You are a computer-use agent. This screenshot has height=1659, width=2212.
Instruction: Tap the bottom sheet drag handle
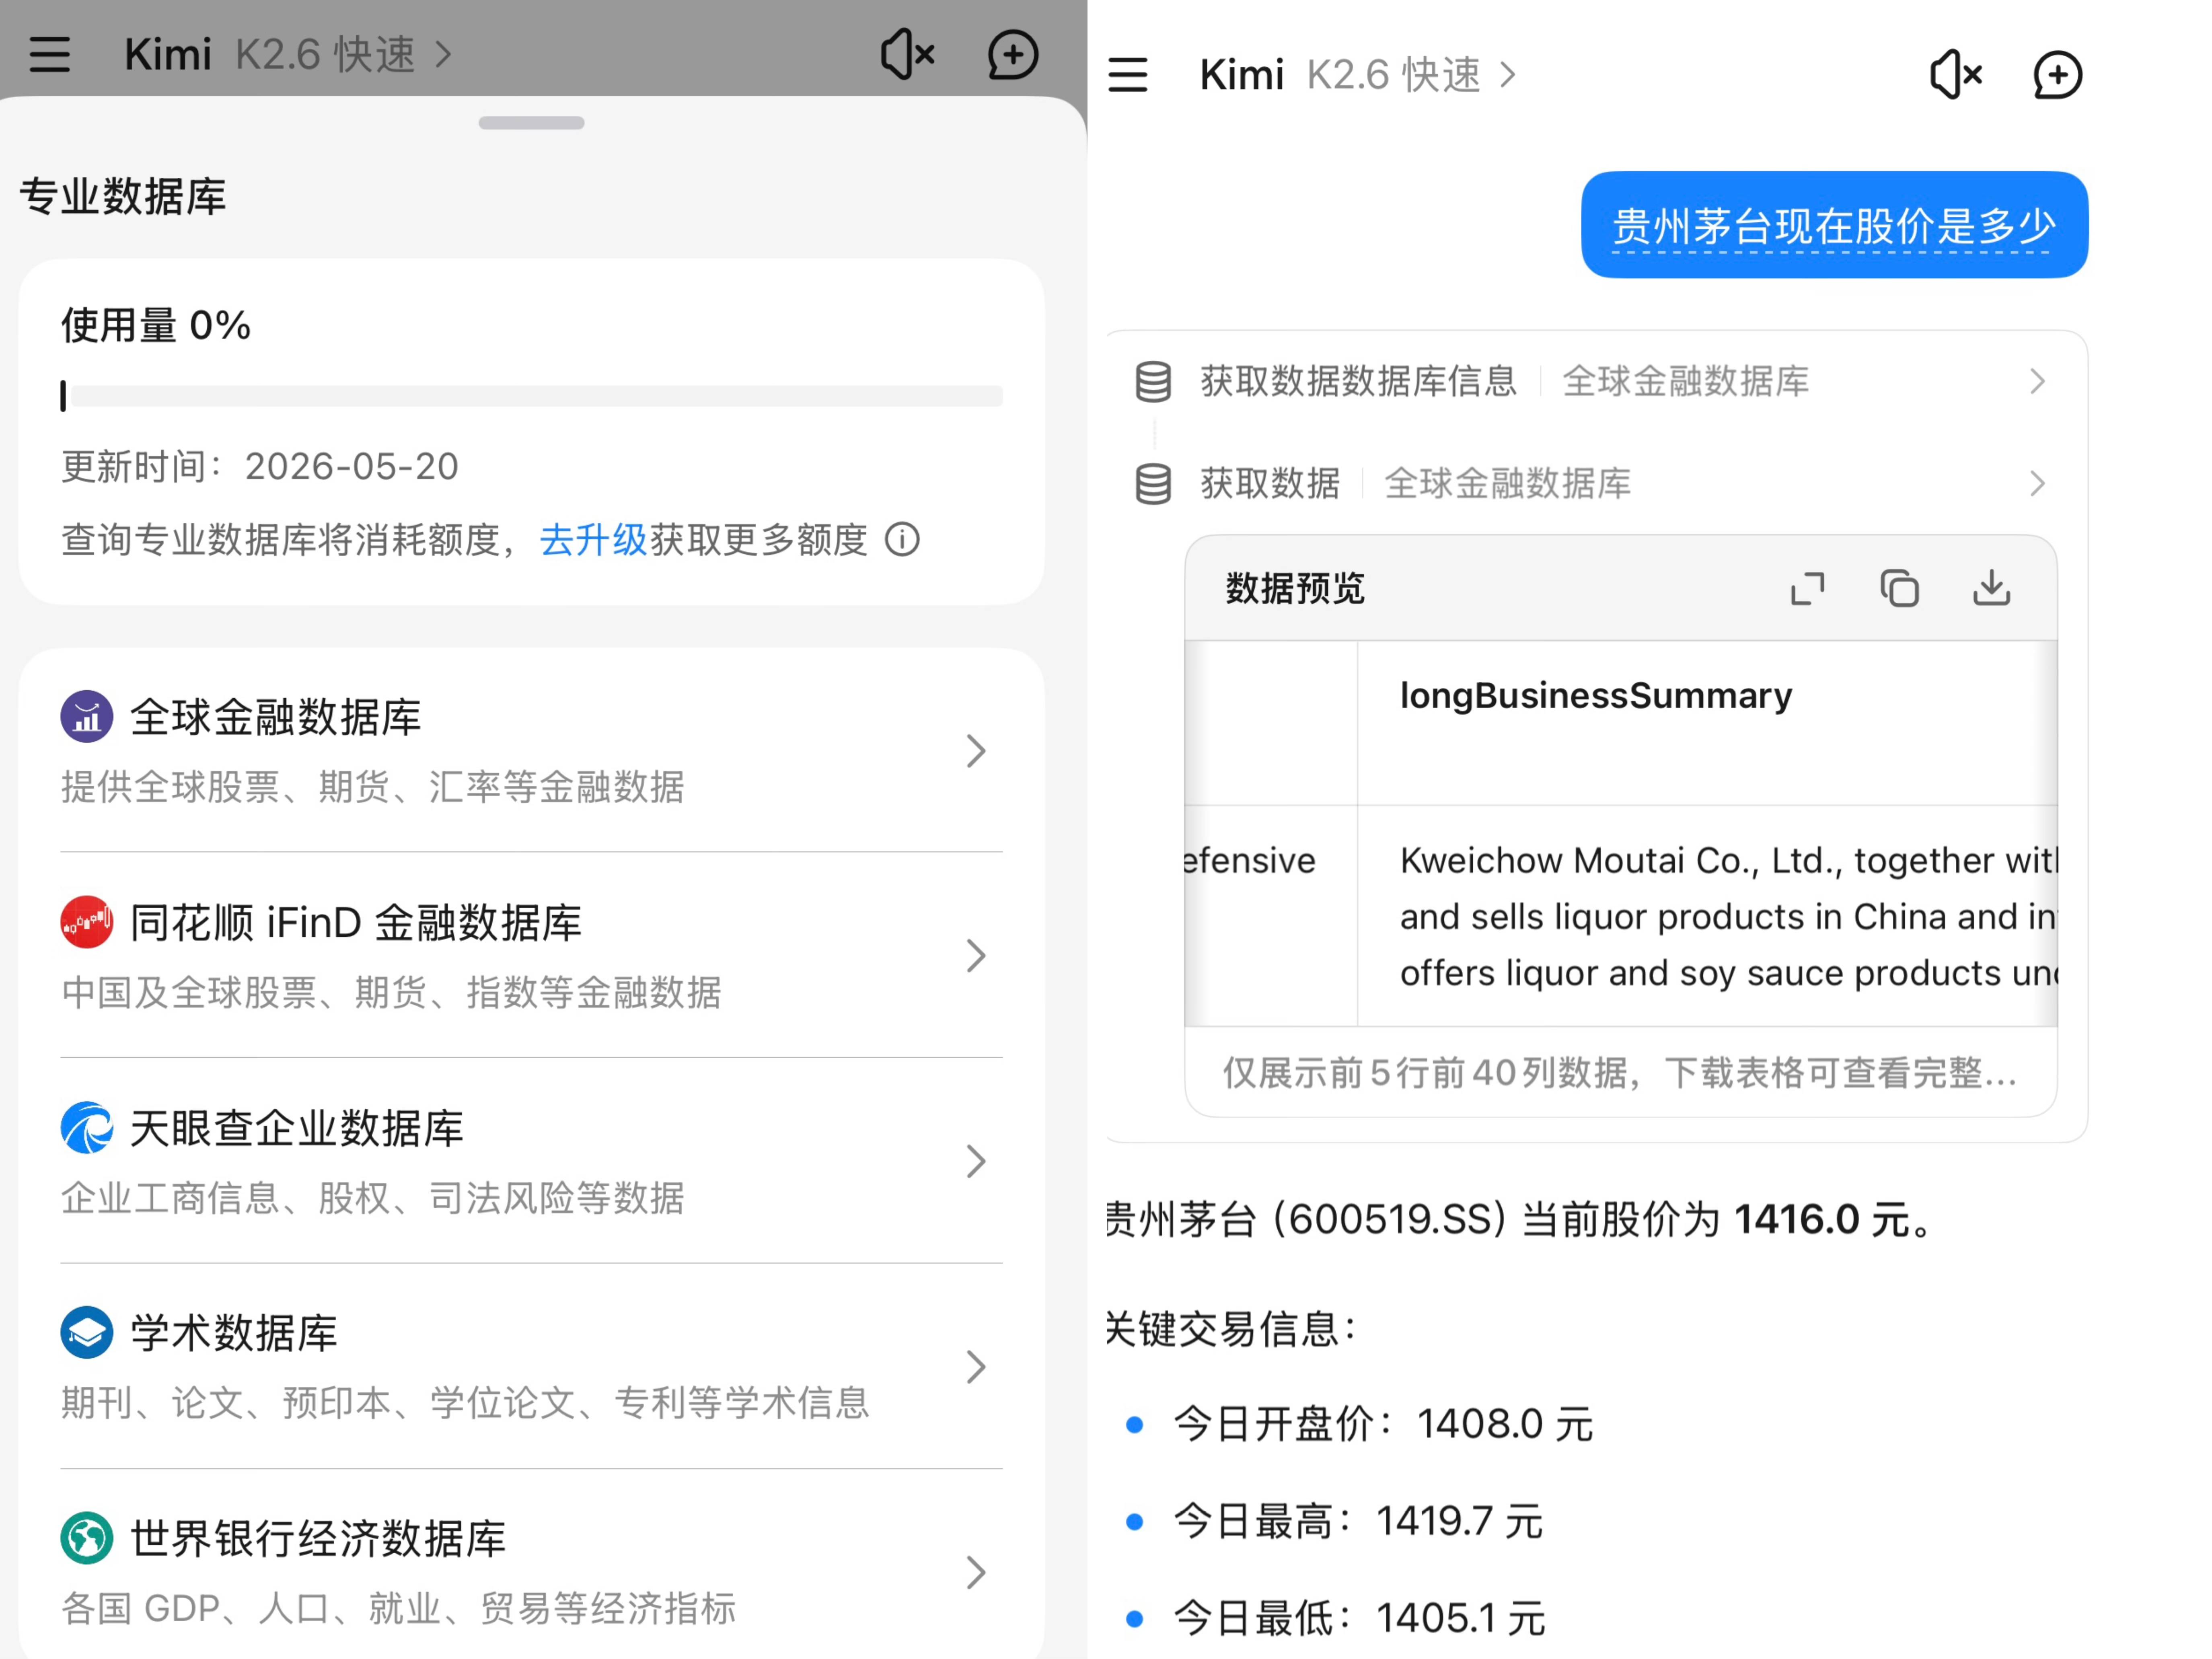pos(531,123)
